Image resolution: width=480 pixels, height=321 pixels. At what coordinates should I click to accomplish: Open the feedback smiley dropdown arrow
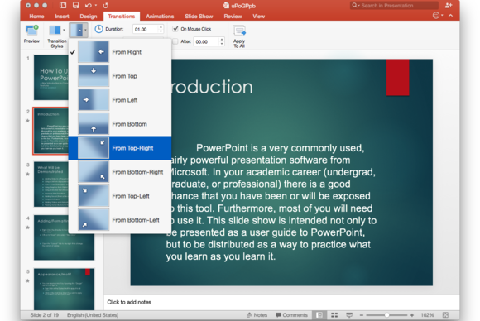(442, 15)
